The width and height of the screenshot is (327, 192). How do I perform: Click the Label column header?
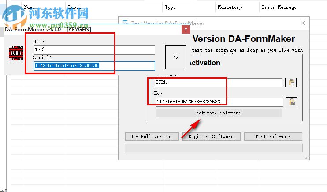click(x=74, y=8)
